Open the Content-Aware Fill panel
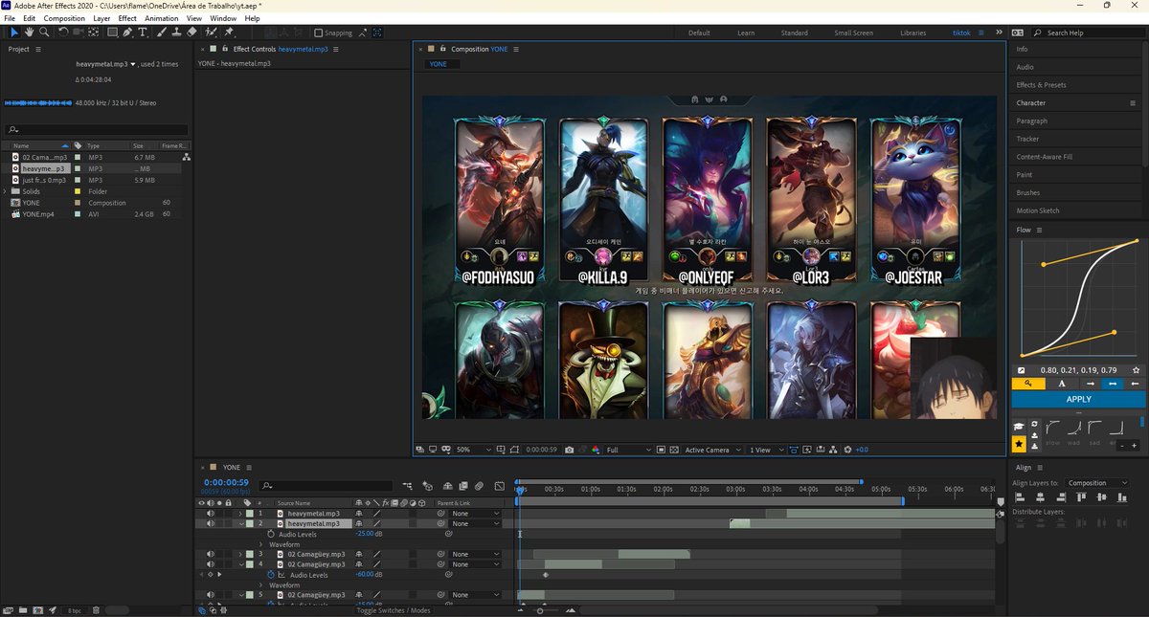The height and width of the screenshot is (617, 1149). [1044, 157]
